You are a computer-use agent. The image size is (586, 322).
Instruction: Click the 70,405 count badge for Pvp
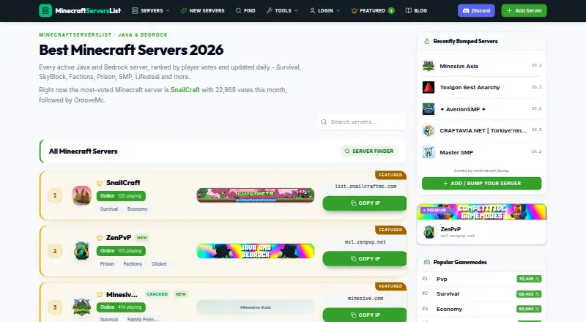click(529, 279)
